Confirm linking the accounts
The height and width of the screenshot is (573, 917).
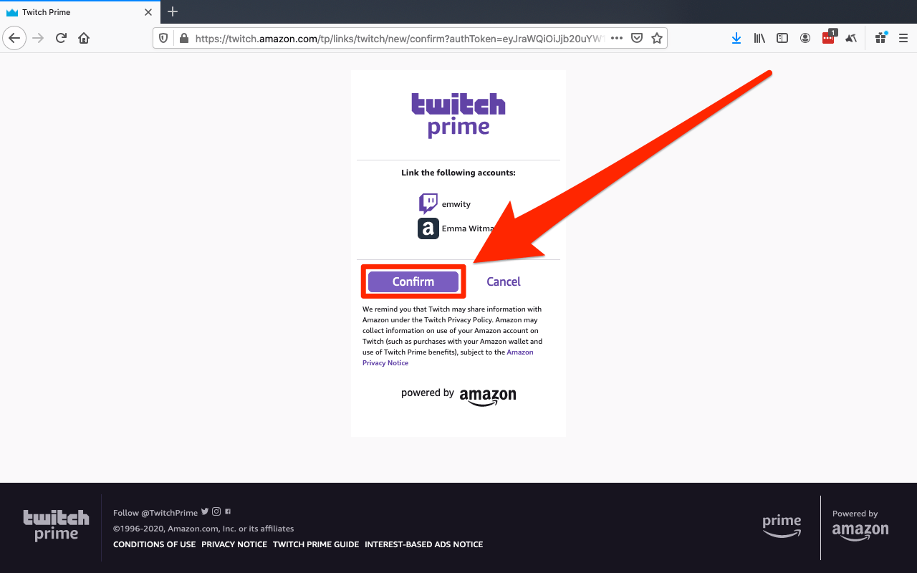(x=413, y=281)
